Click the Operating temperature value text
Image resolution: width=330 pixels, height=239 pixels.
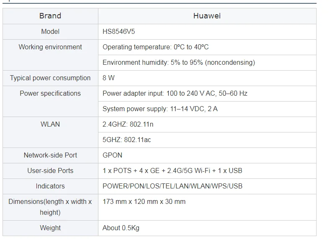[155, 47]
